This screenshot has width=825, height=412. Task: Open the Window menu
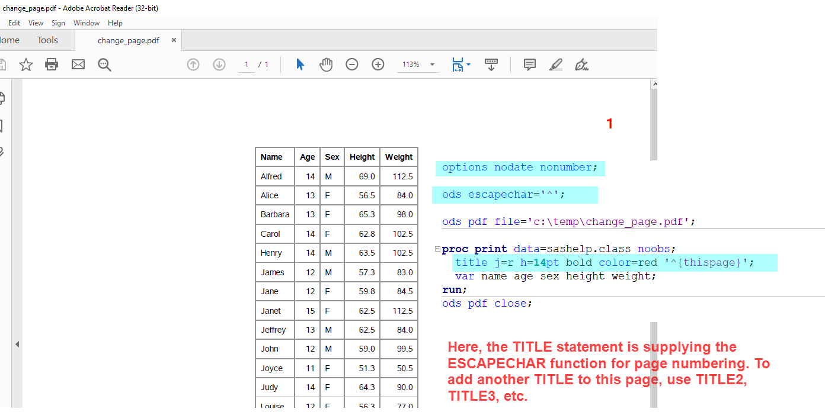87,23
